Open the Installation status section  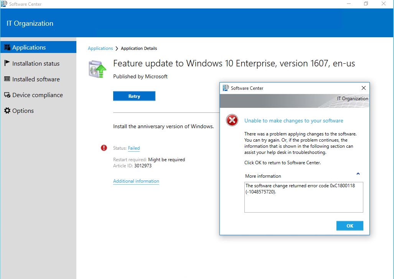tap(38, 63)
